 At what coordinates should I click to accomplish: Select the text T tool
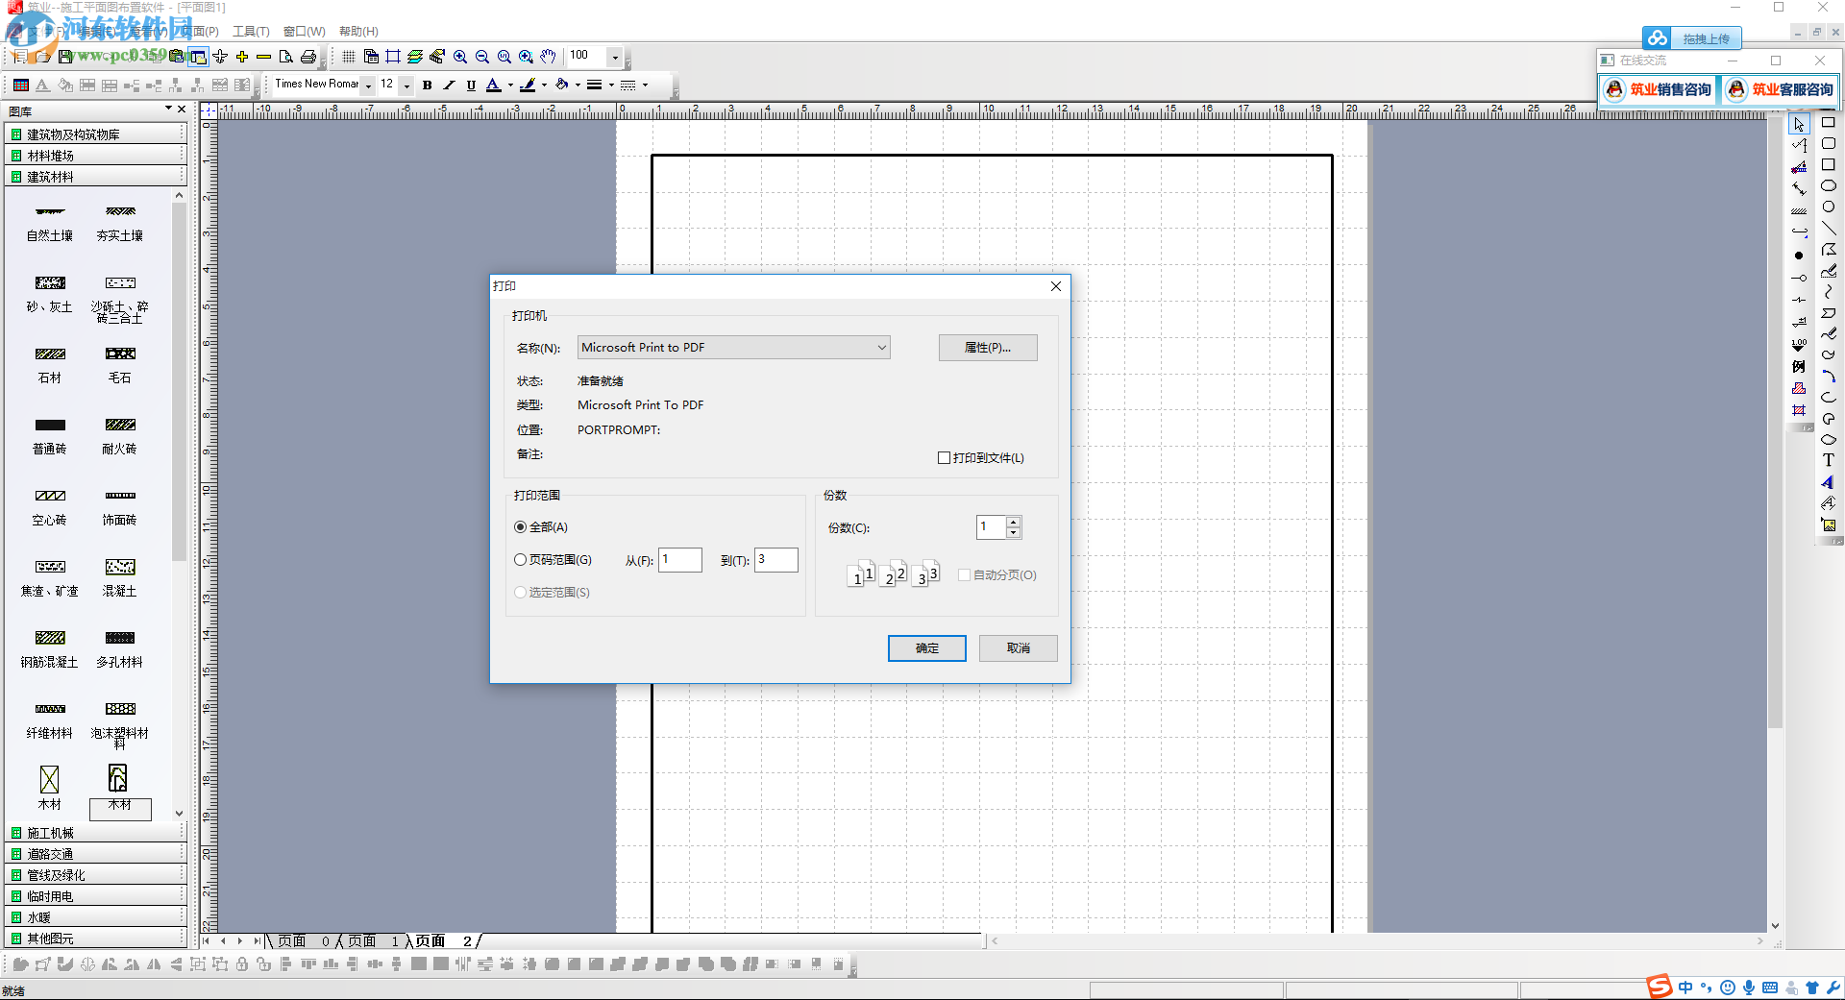click(1829, 461)
